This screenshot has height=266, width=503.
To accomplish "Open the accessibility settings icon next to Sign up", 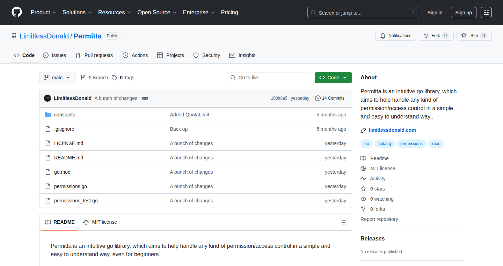I will click(486, 13).
